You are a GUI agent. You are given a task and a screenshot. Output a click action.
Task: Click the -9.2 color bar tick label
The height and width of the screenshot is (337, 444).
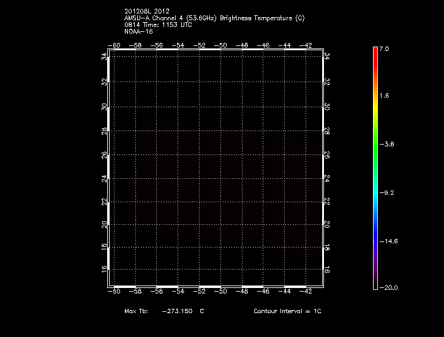(388, 193)
